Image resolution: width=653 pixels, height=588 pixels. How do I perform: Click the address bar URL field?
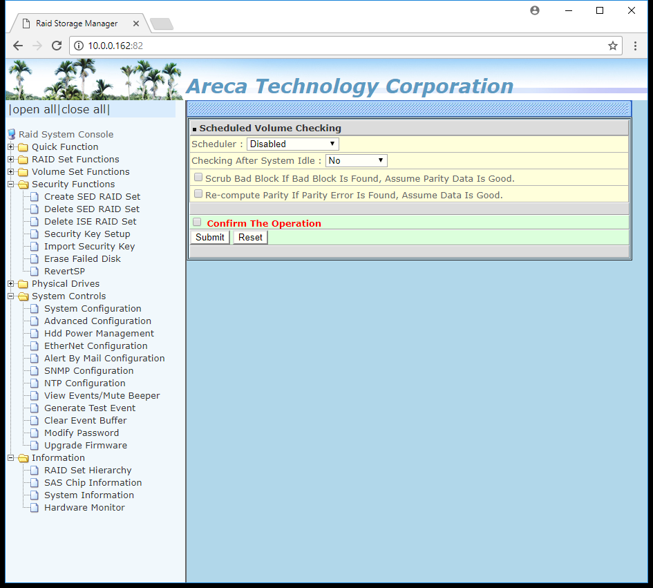tap(346, 46)
